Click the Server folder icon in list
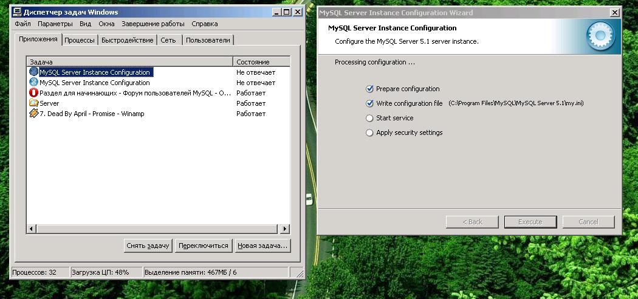The height and width of the screenshot is (299, 638). [x=33, y=103]
